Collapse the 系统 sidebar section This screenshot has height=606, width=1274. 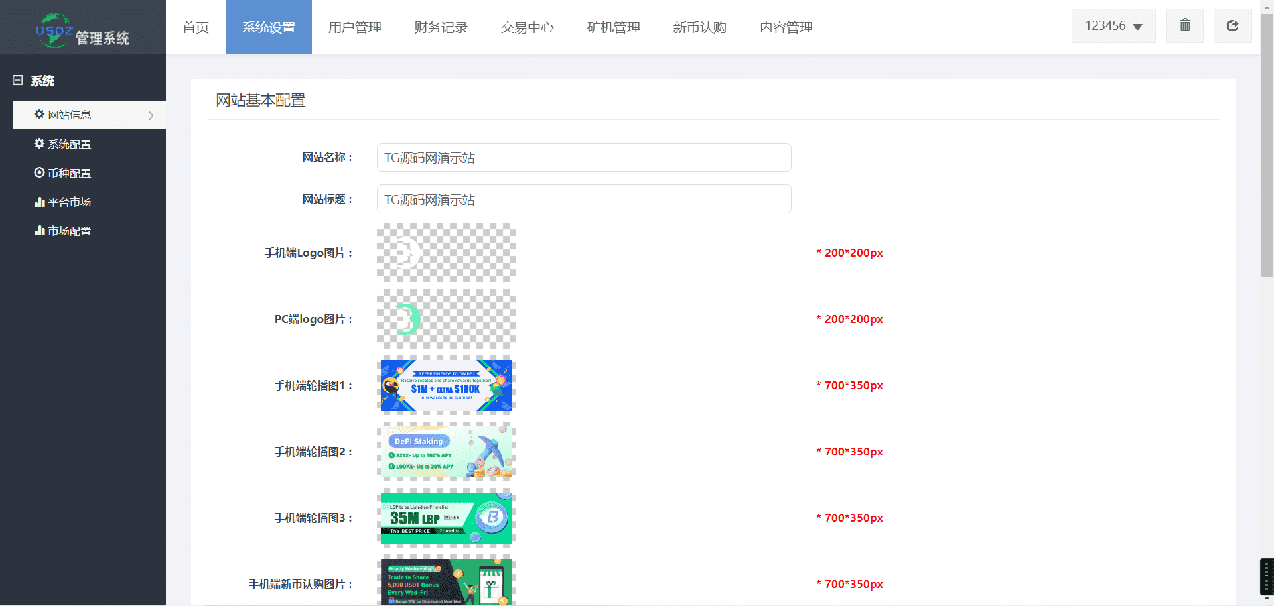pos(18,80)
